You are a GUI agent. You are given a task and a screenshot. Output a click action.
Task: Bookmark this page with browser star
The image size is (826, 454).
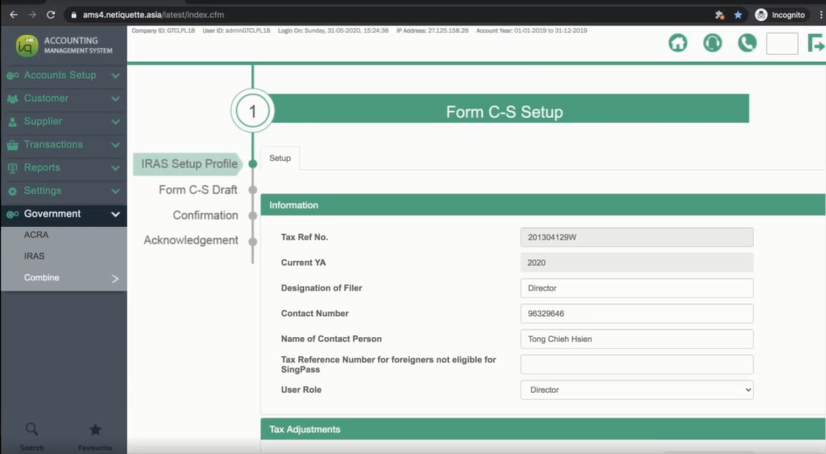(x=738, y=15)
